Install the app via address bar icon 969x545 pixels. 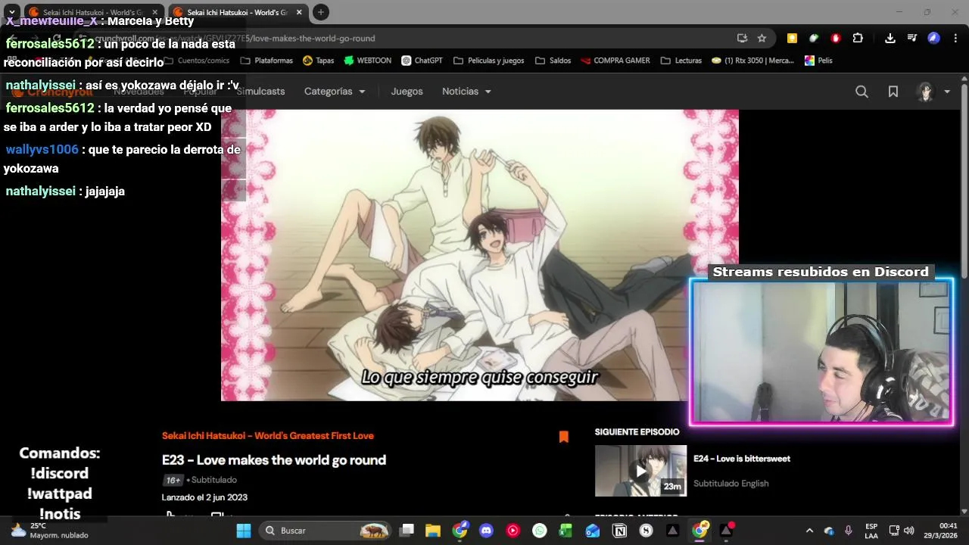pyautogui.click(x=742, y=39)
